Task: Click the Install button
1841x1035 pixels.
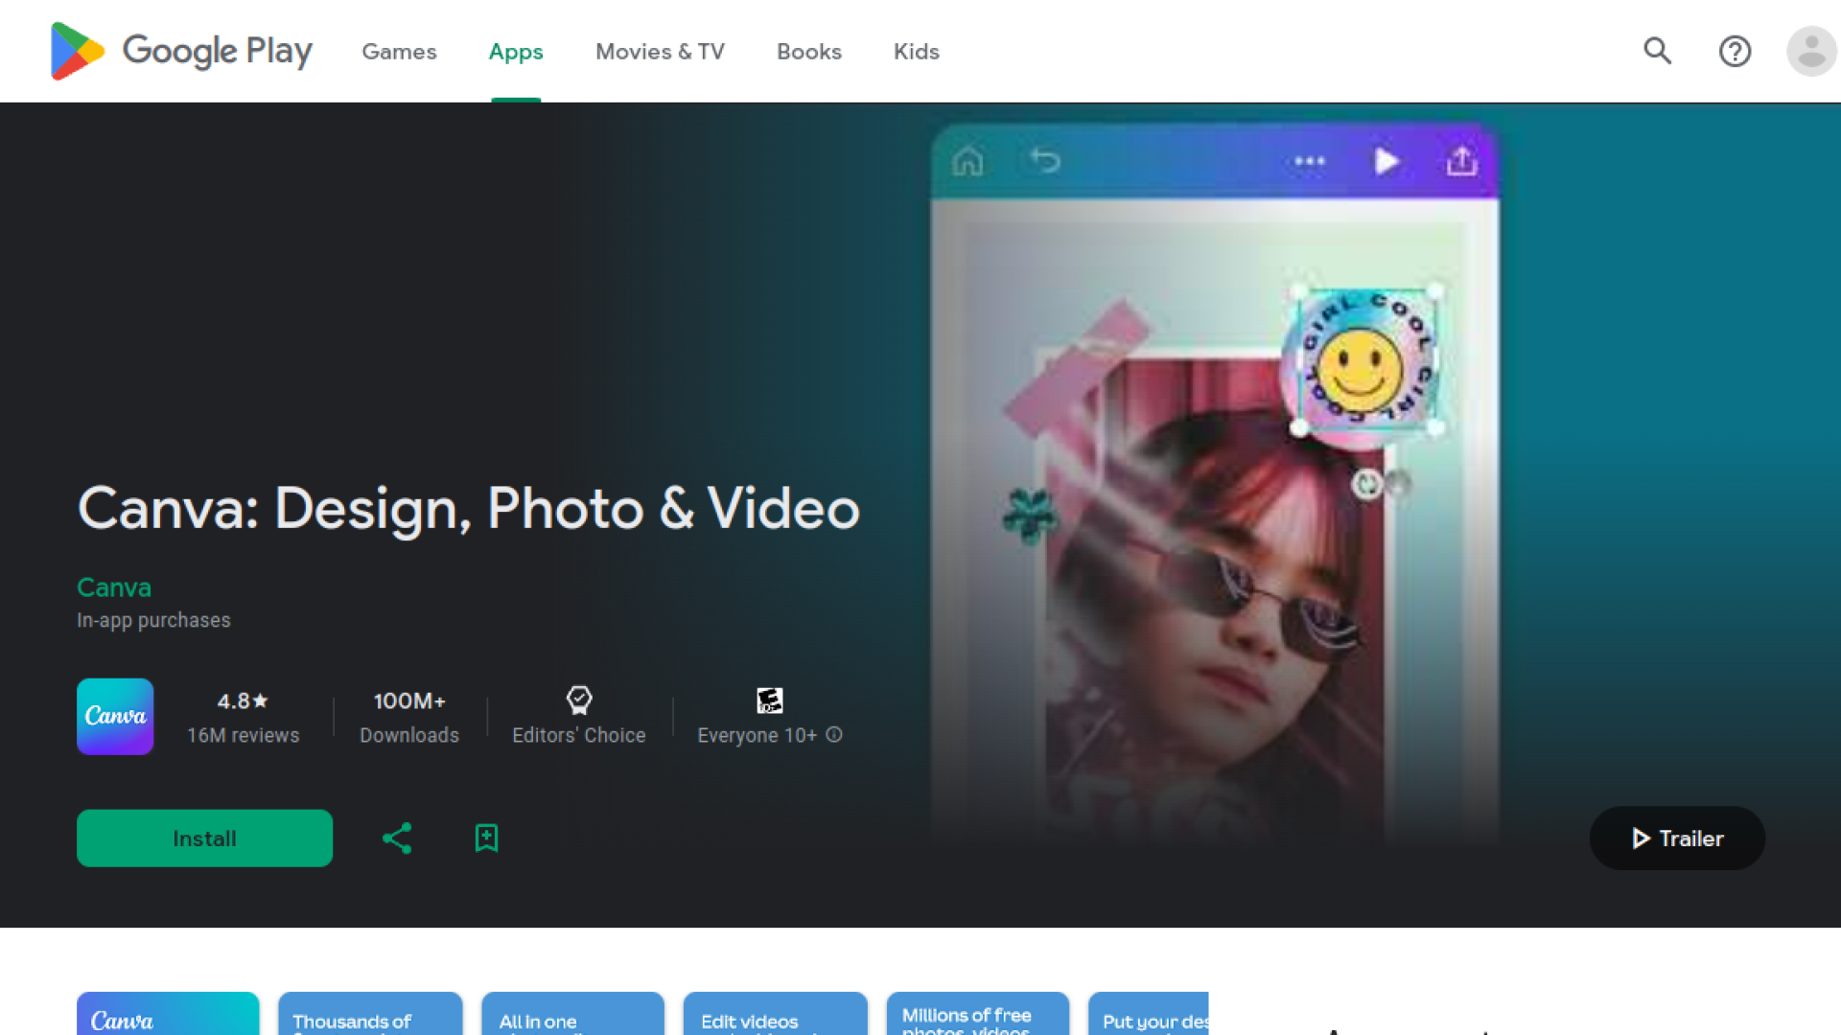Action: [204, 838]
